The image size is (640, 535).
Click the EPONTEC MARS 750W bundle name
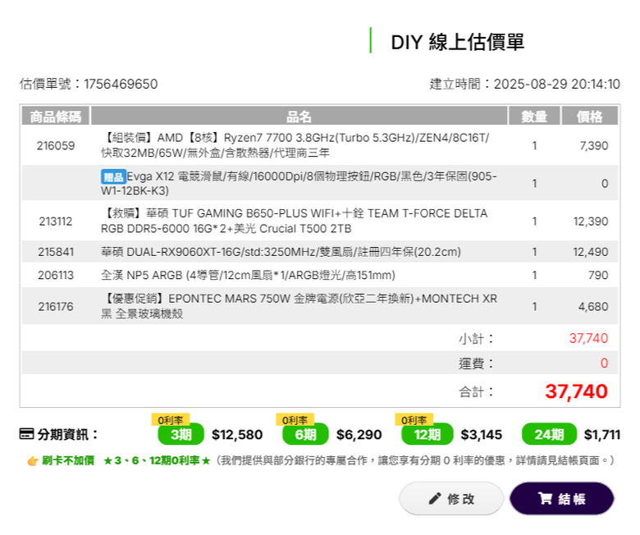299,306
